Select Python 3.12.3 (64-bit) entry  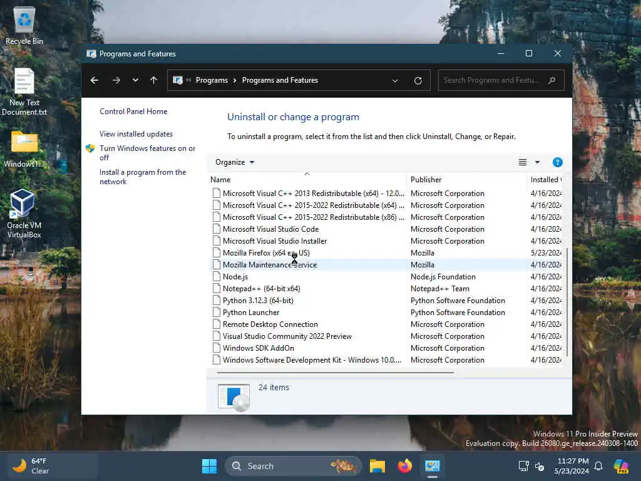point(386,300)
